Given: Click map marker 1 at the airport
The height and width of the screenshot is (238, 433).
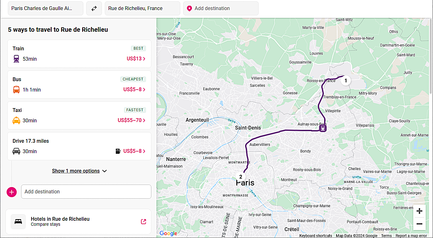Looking at the screenshot, I should [346, 80].
